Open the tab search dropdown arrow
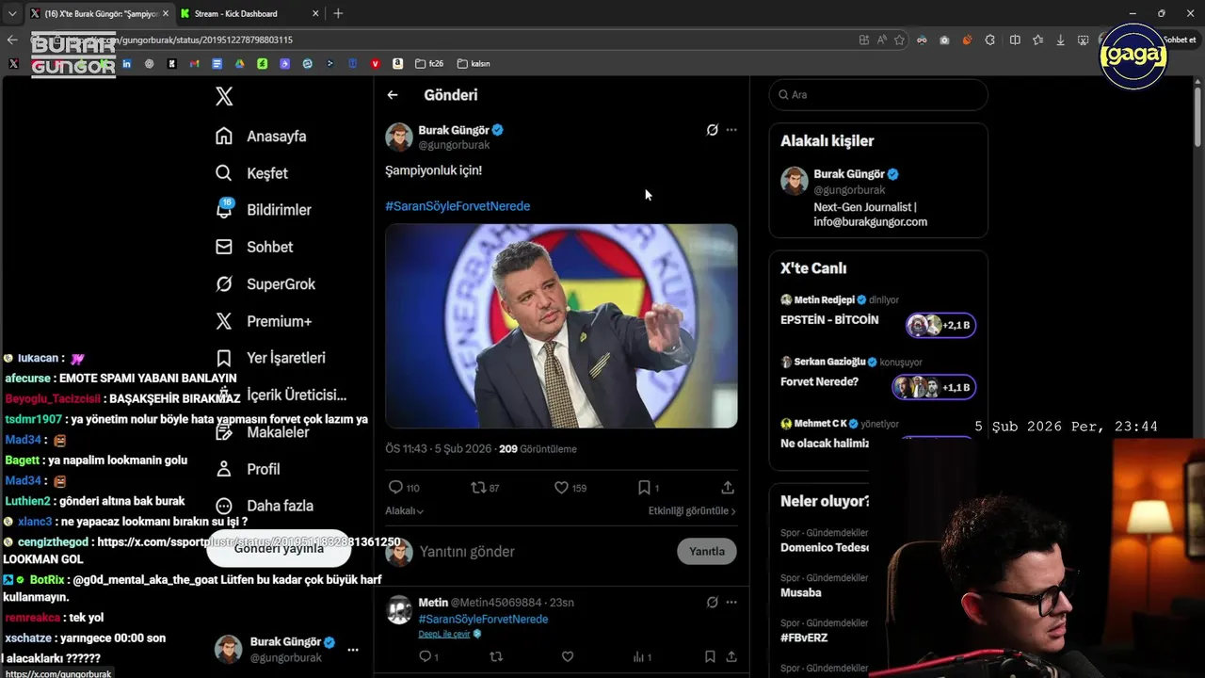 (x=11, y=13)
